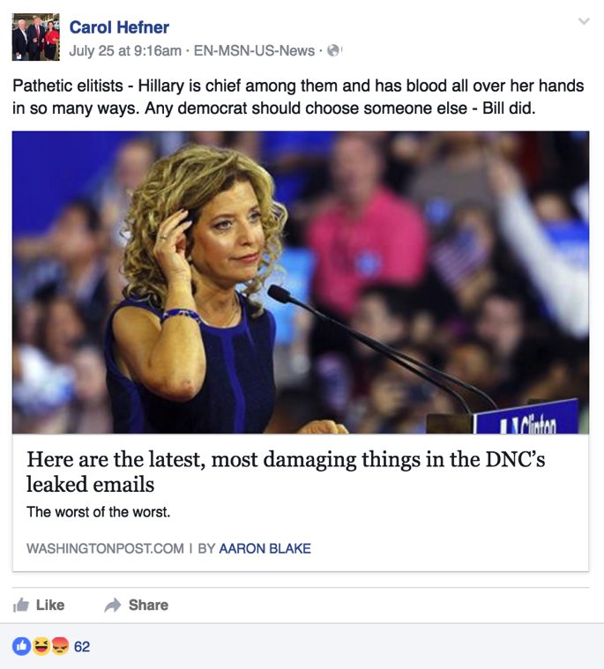Screen dimensions: 604x669
Task: Open Carol Hefner's profile picture
Action: click(x=36, y=37)
